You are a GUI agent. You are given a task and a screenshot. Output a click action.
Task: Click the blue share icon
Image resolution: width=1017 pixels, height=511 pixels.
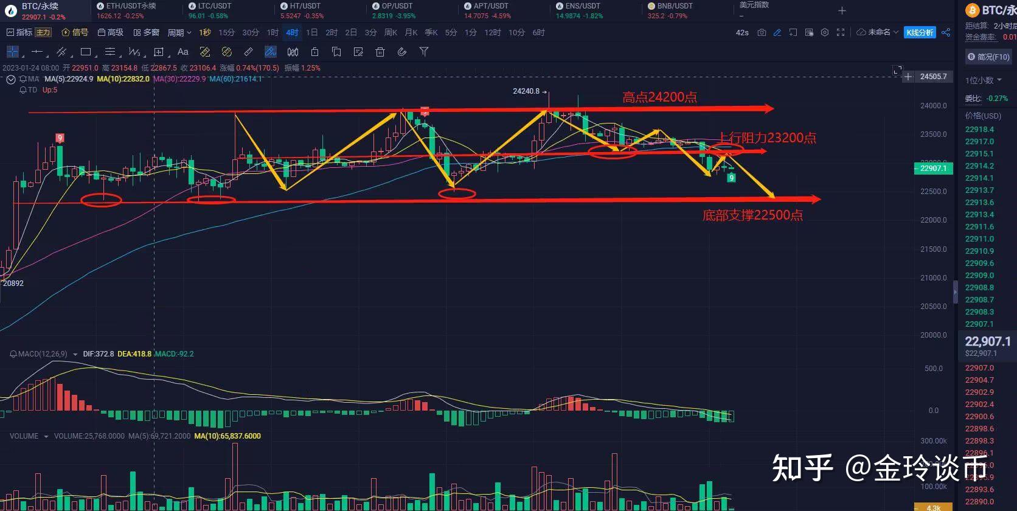946,32
